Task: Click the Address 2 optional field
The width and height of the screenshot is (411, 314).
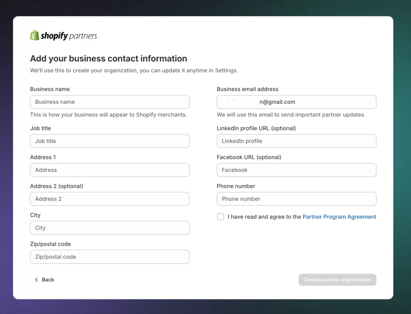Action: (x=110, y=199)
